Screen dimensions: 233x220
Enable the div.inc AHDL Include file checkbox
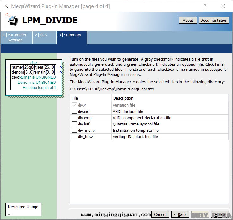74,111
